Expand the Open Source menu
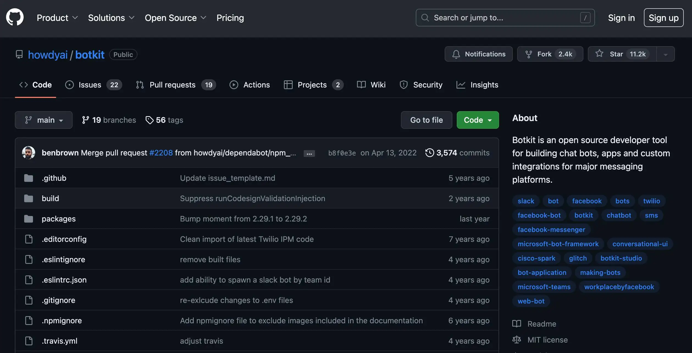The height and width of the screenshot is (353, 692). [x=176, y=18]
